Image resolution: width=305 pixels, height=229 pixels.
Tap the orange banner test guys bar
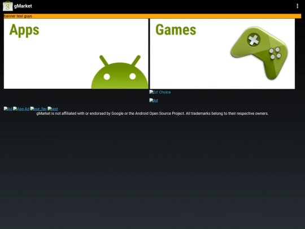coord(152,16)
